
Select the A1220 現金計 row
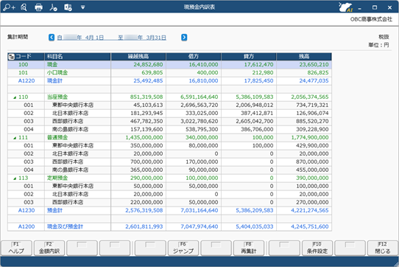pyautogui.click(x=169, y=81)
